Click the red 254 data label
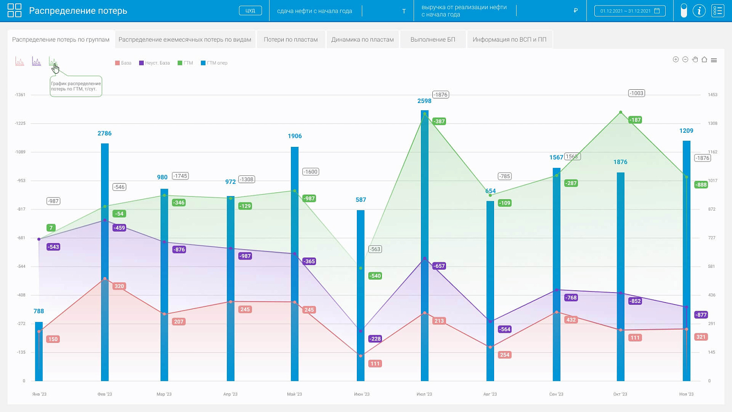This screenshot has width=732, height=412. [505, 355]
